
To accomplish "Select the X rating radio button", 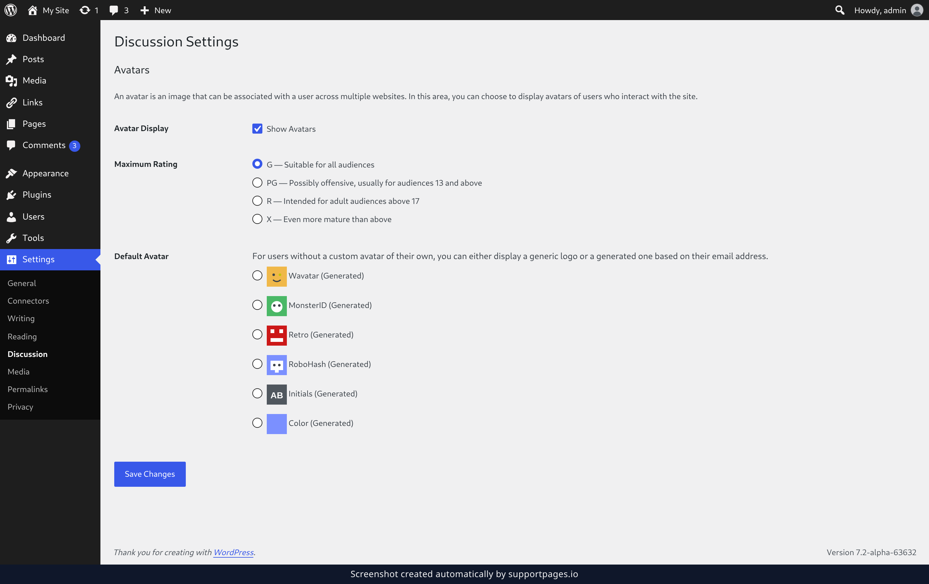I will 257,219.
